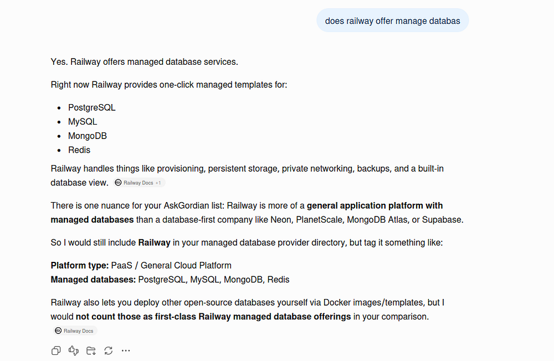Viewport: 554px width, 361px height.
Task: Copy the assistant response
Action: click(x=56, y=350)
